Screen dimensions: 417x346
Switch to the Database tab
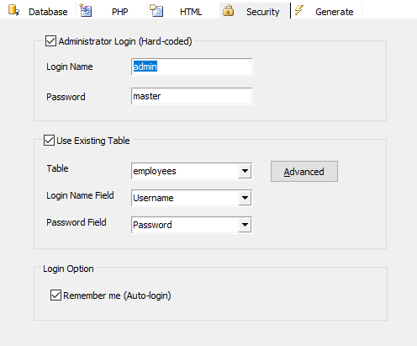[48, 12]
